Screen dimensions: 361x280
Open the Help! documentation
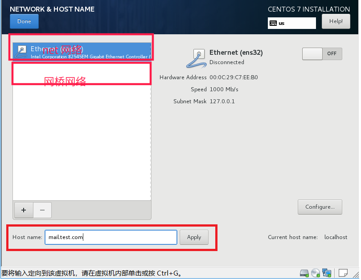[336, 21]
